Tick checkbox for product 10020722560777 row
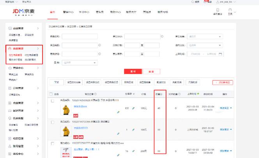The image size is (259, 158). click(x=53, y=144)
